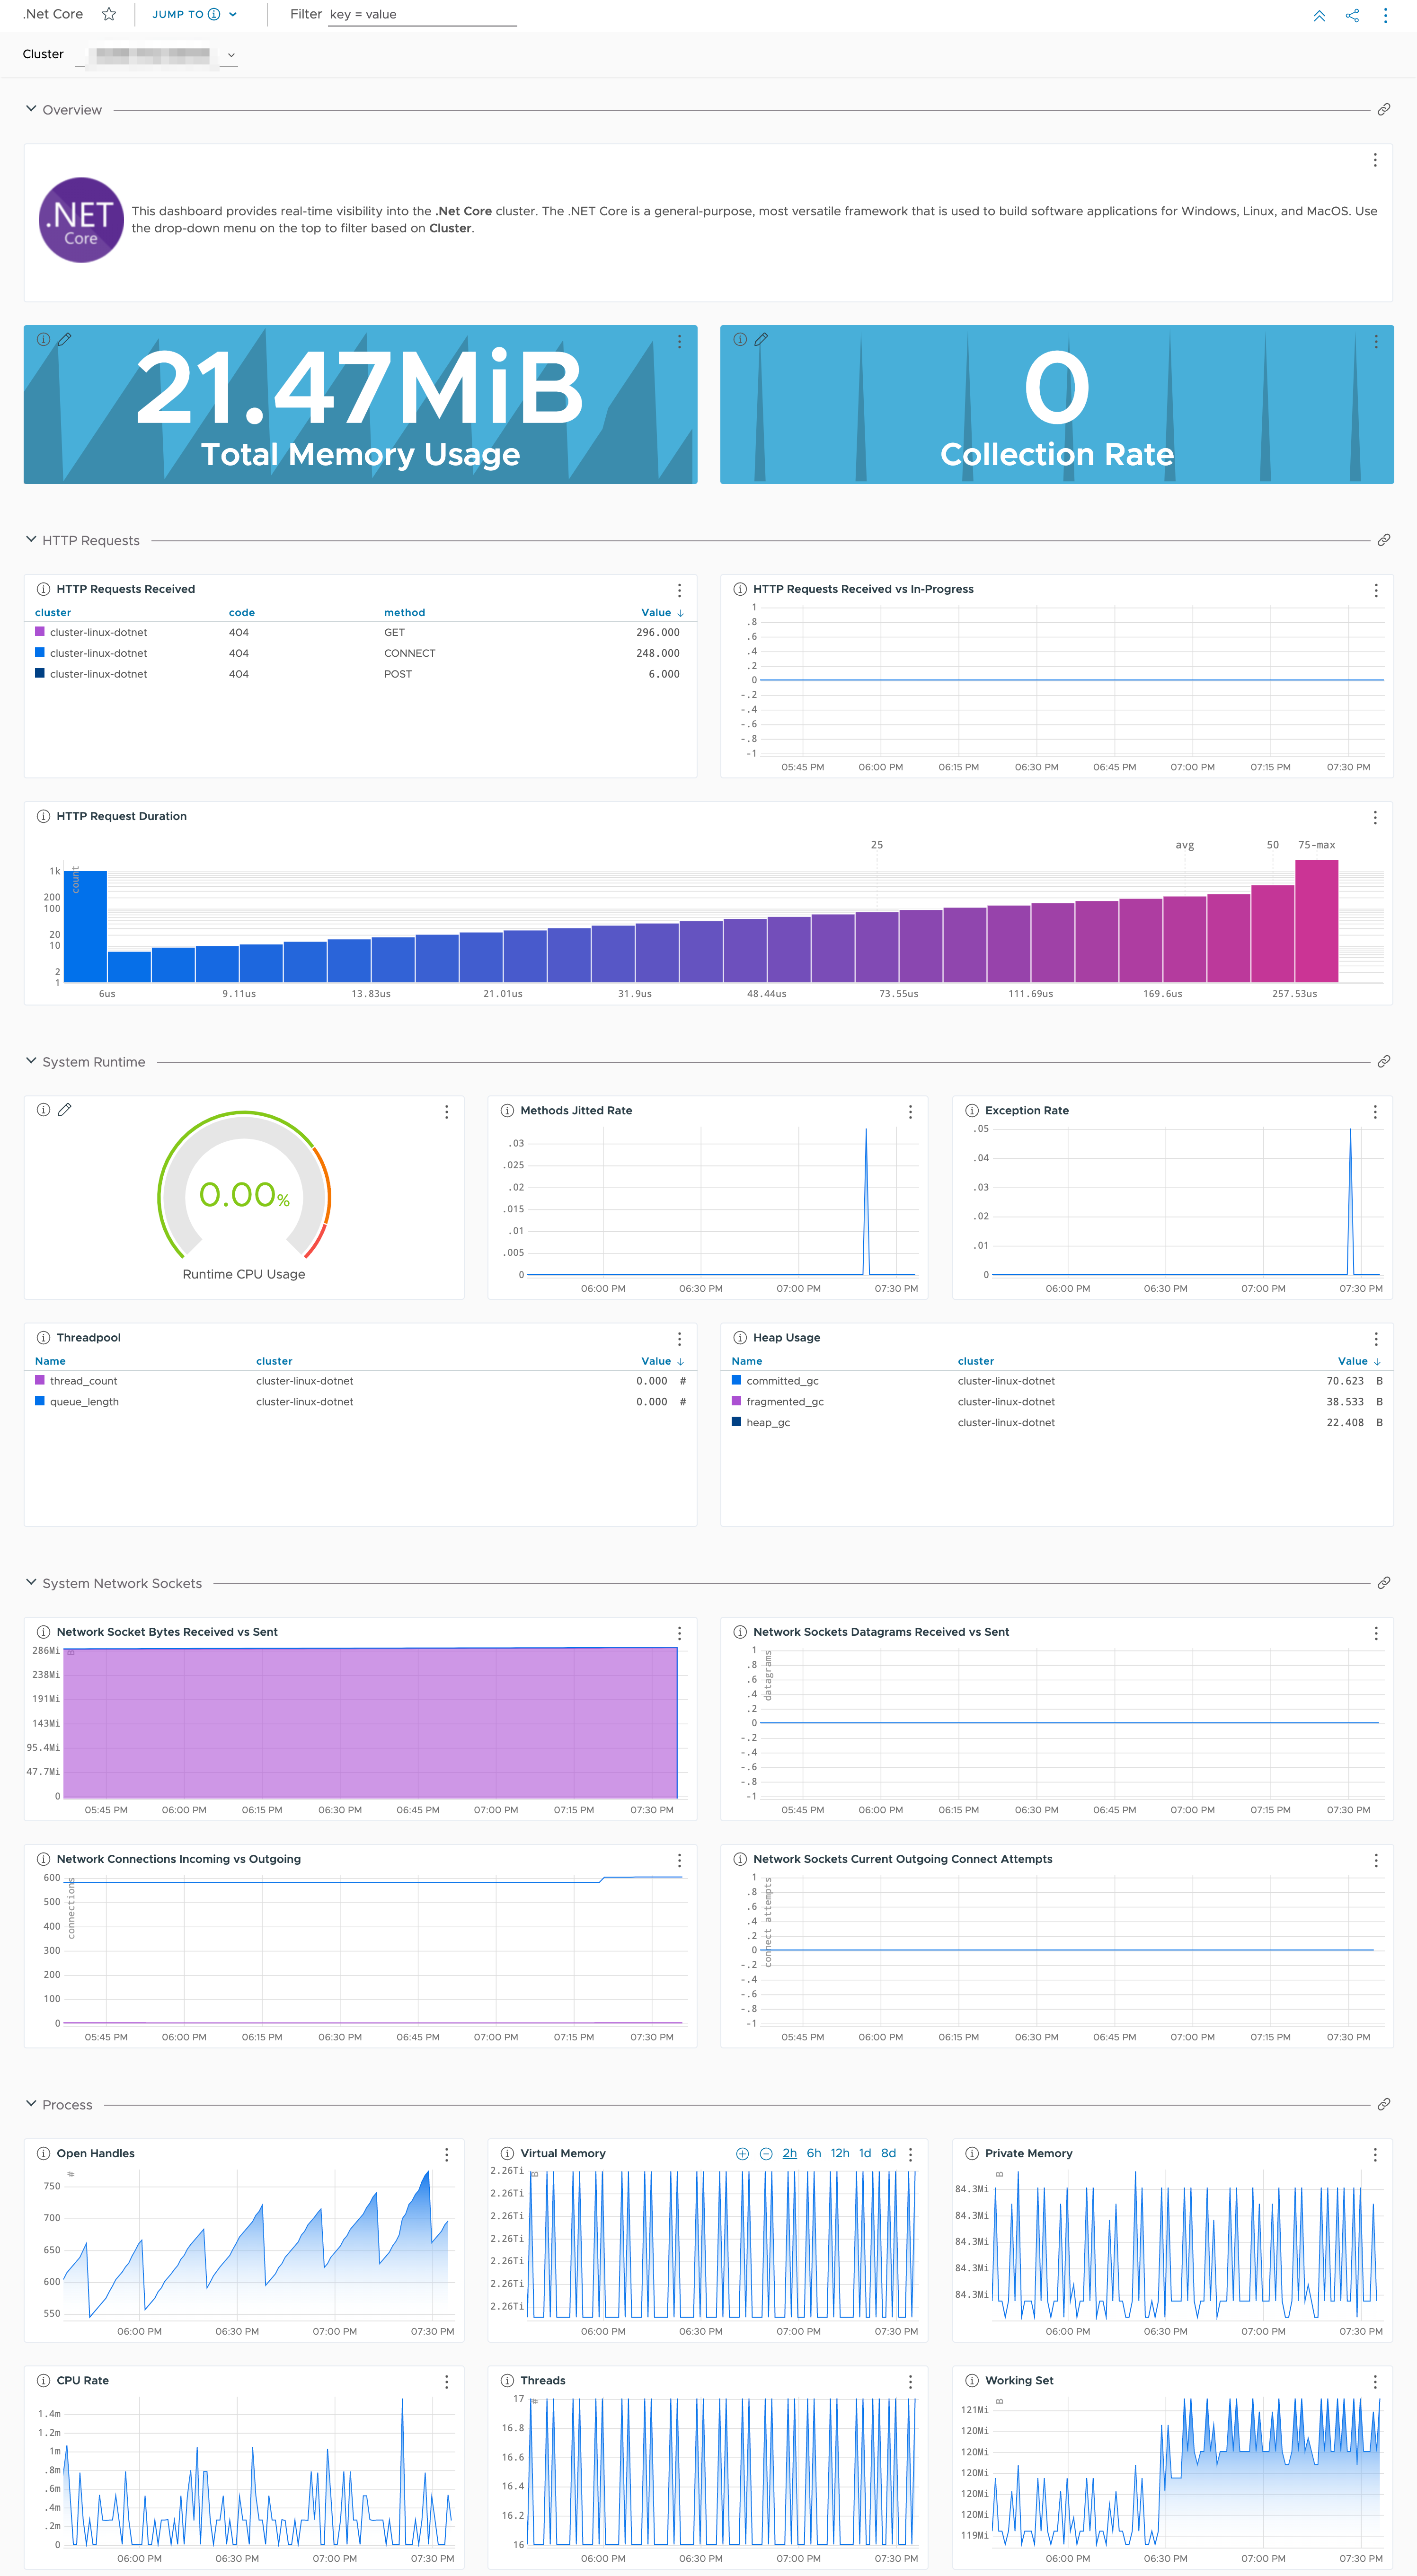
Task: Set Virtual Memory time range to 12h
Action: coord(840,2153)
